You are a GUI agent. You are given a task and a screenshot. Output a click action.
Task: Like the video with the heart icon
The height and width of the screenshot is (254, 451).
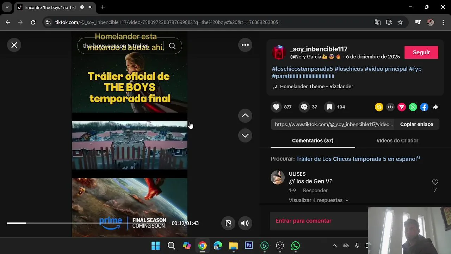click(x=276, y=107)
